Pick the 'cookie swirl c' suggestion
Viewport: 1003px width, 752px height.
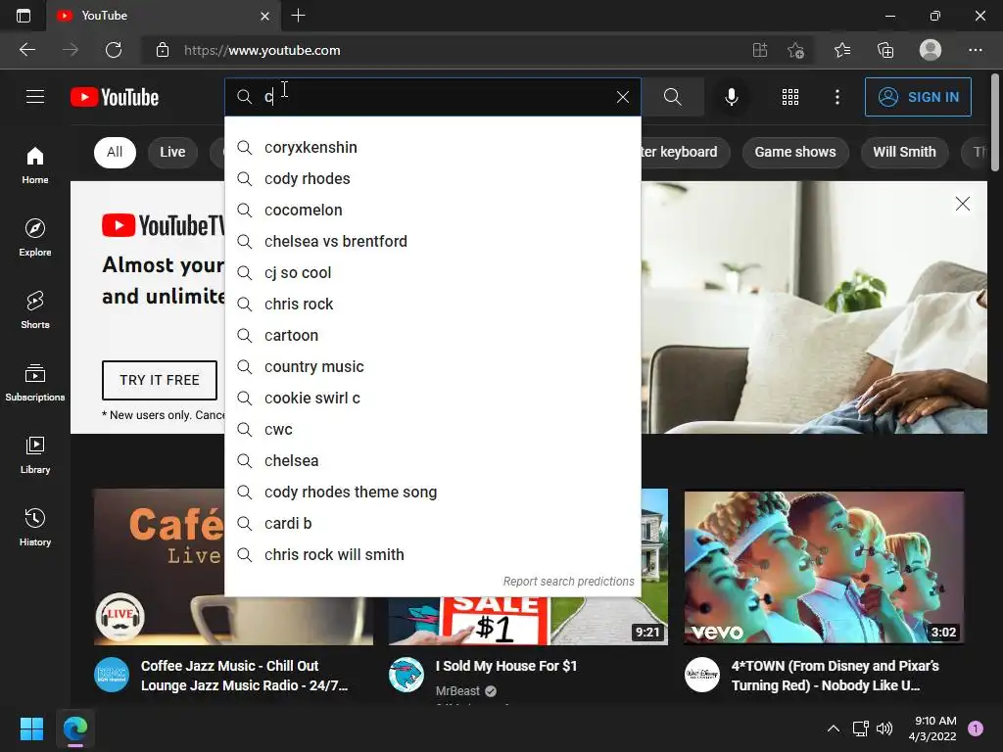[x=432, y=399]
